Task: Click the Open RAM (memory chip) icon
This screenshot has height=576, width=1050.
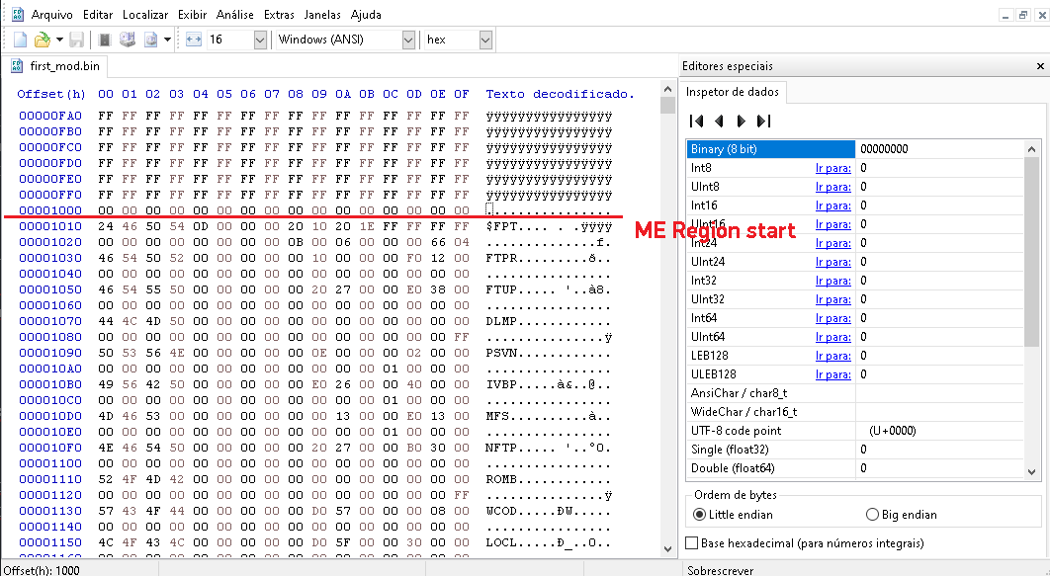Action: pos(105,40)
